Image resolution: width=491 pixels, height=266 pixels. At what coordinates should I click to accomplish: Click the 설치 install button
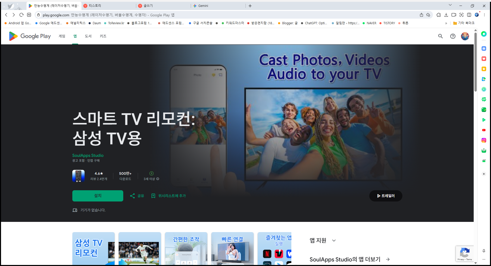(98, 196)
